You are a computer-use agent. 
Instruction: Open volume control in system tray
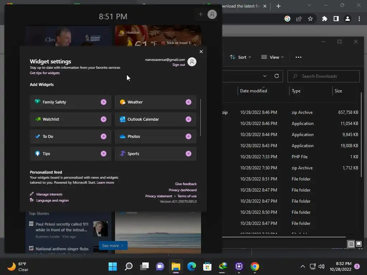click(321, 266)
